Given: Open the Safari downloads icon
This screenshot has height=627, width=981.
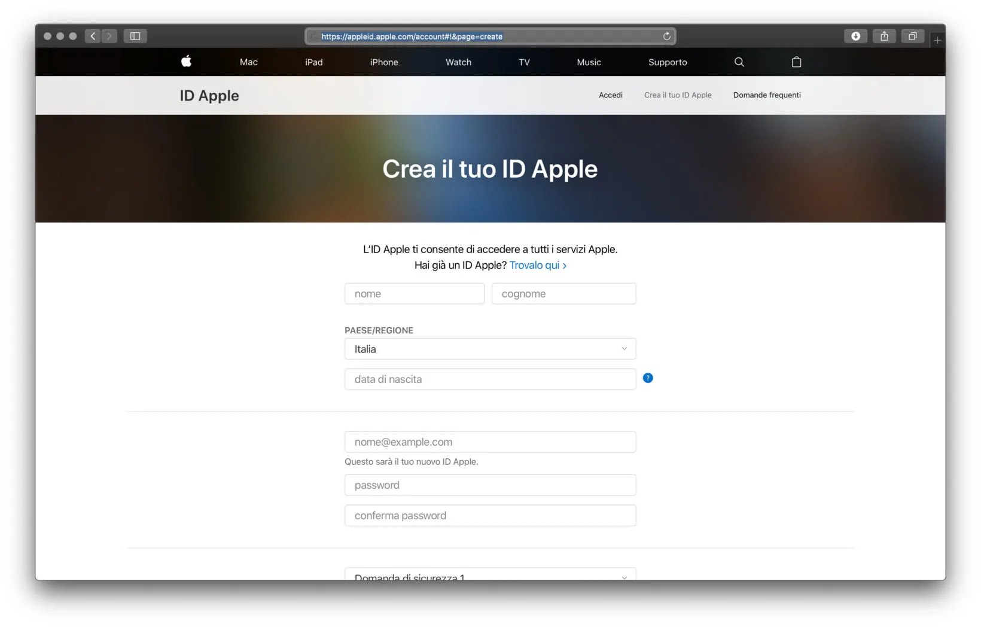Looking at the screenshot, I should coord(855,36).
